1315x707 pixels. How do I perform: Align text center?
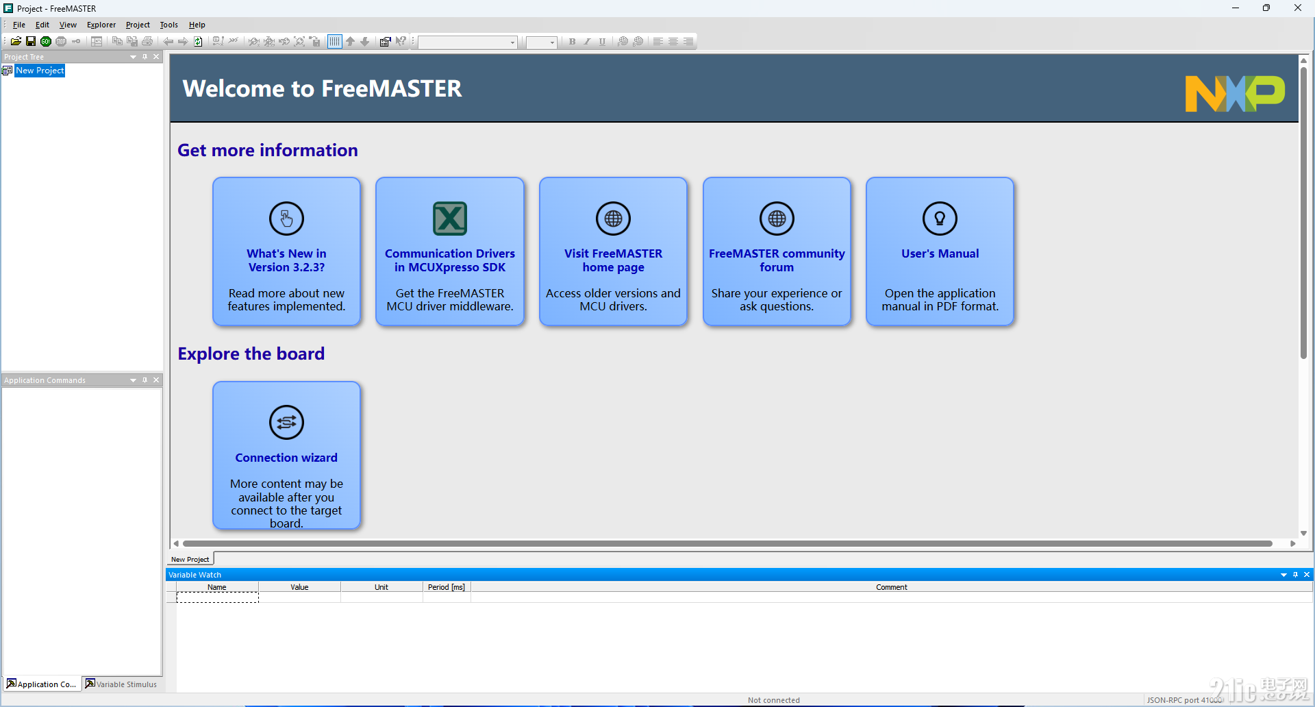tap(673, 42)
